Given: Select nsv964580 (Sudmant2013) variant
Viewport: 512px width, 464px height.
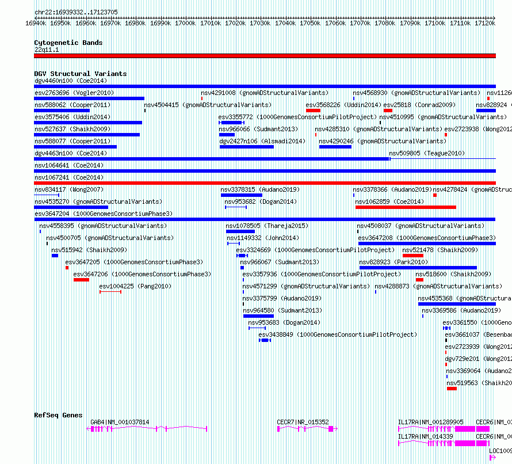Looking at the screenshot, I should (x=282, y=310).
